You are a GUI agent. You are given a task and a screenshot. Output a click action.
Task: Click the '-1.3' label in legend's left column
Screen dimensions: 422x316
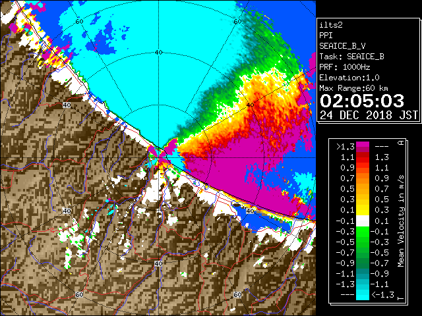tap(346, 284)
